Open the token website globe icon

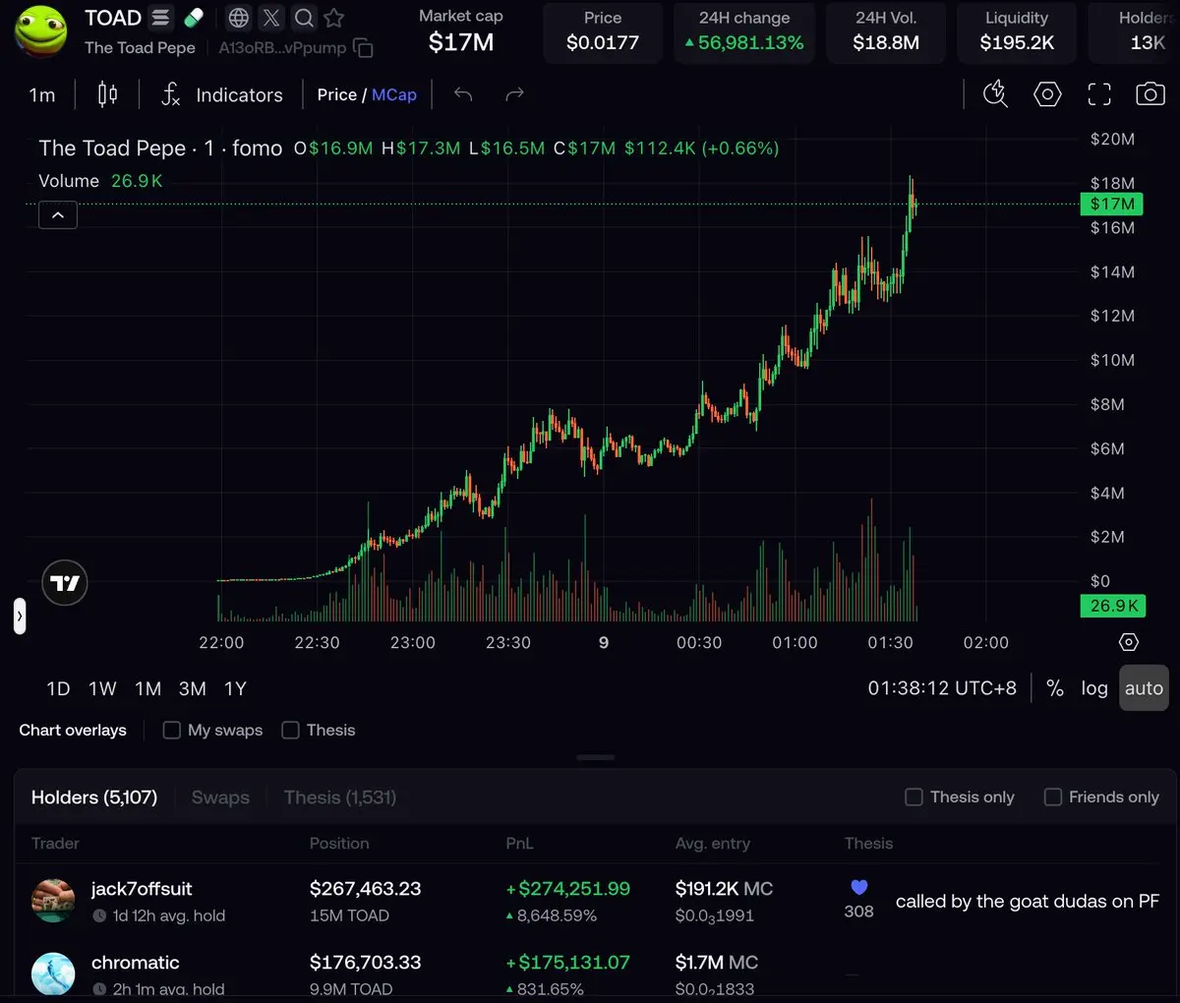point(238,18)
